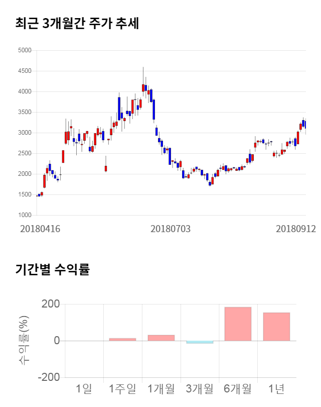Click the '1년' period axis label
This screenshot has width=321, height=407.
point(276,388)
